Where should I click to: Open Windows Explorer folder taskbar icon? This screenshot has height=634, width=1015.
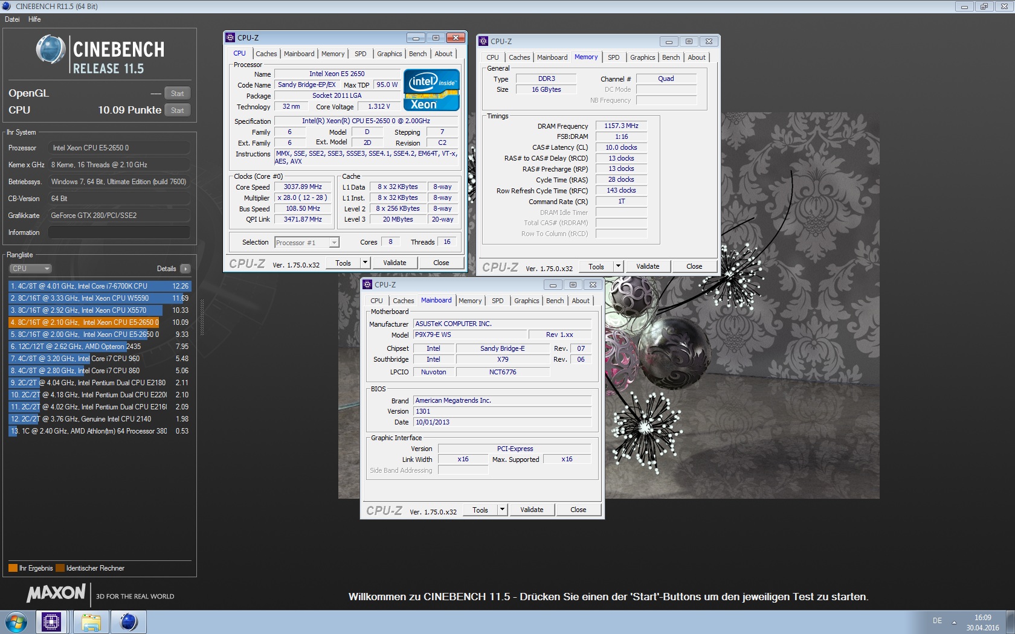pyautogui.click(x=91, y=622)
